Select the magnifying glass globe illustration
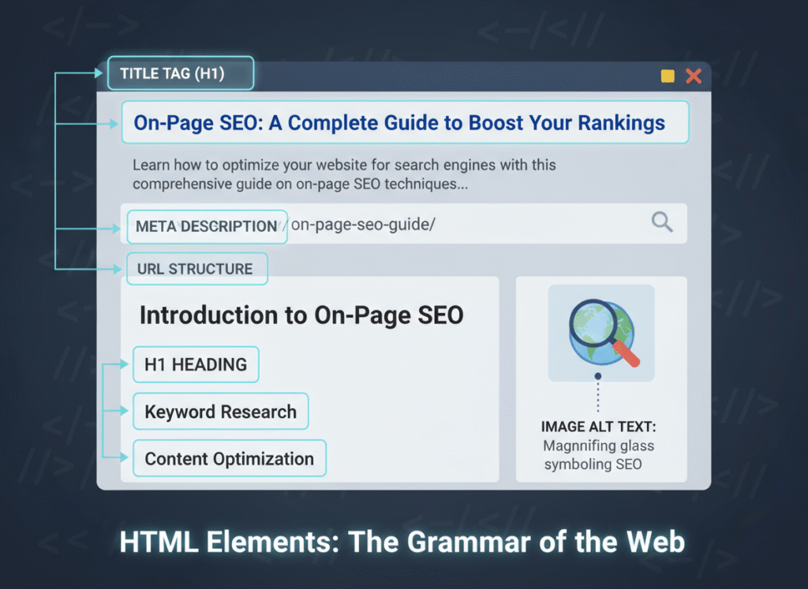808x589 pixels. point(600,332)
